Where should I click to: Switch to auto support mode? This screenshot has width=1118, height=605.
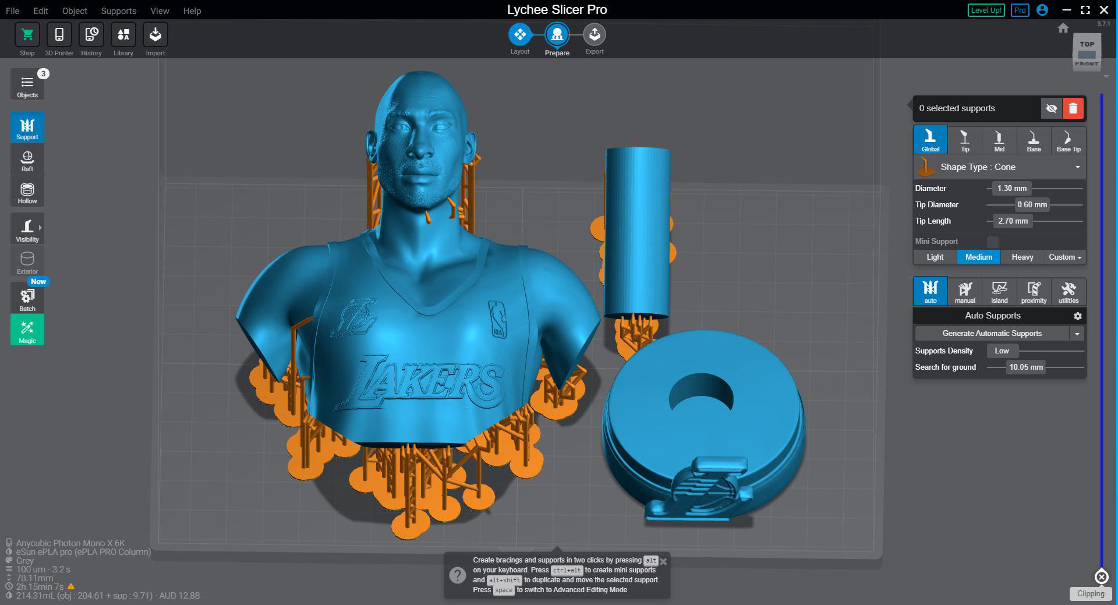931,292
